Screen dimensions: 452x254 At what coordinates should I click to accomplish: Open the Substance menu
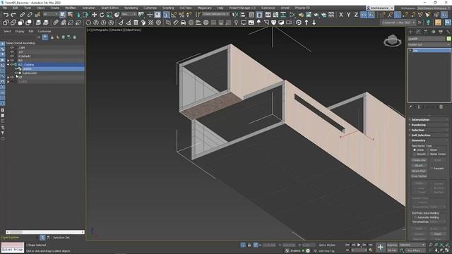pyautogui.click(x=268, y=8)
